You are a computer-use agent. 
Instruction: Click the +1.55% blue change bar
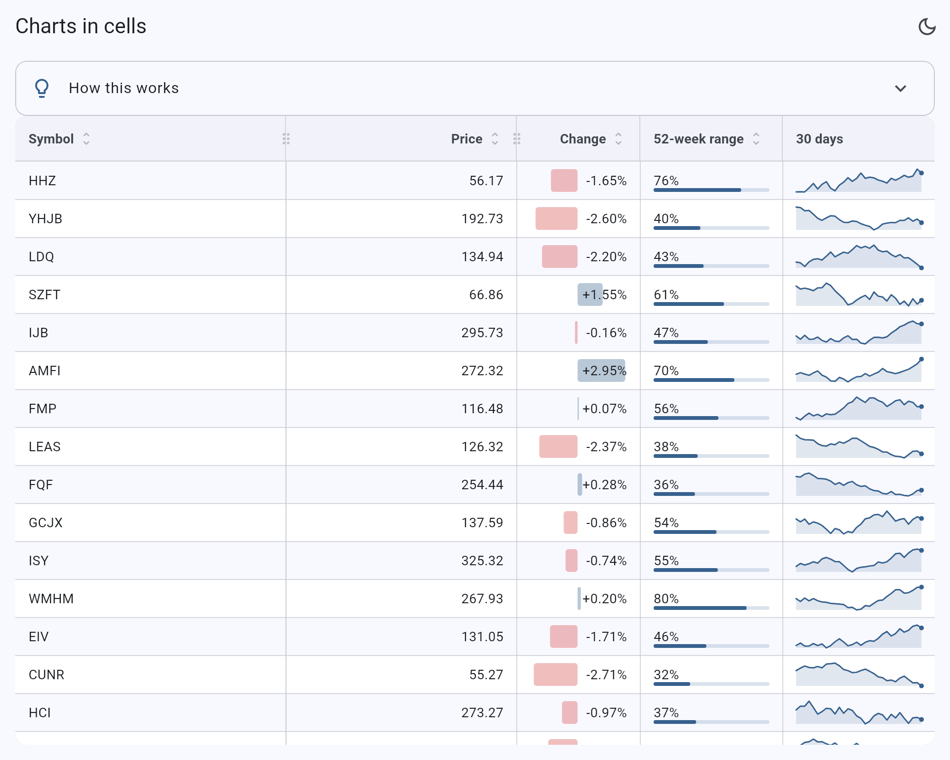coord(590,294)
